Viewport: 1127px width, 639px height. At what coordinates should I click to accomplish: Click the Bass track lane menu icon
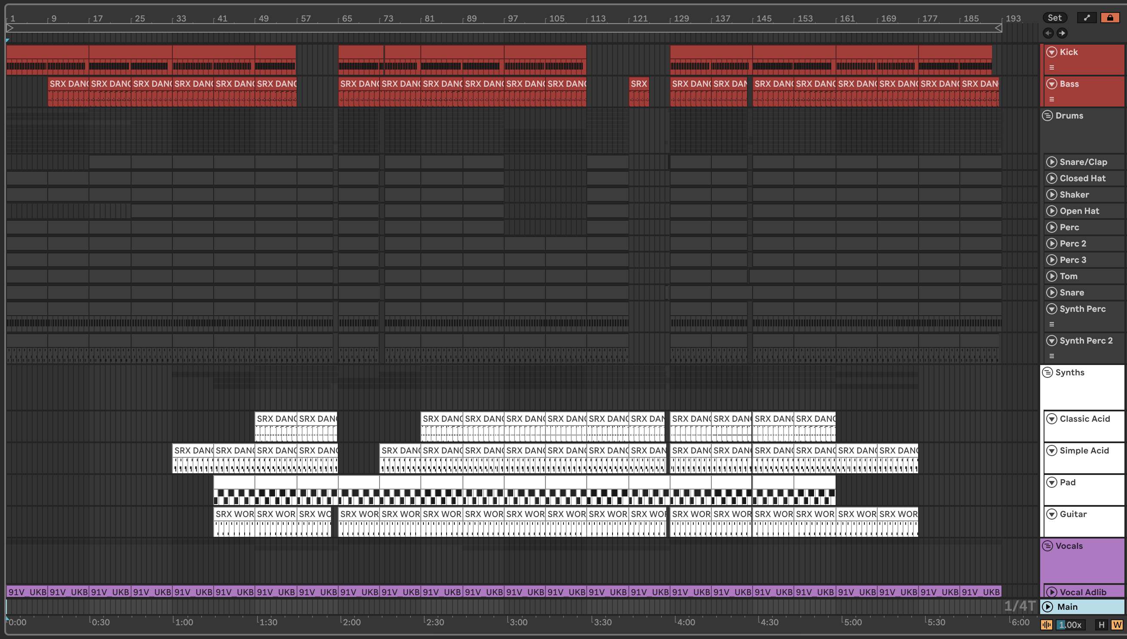1051,99
